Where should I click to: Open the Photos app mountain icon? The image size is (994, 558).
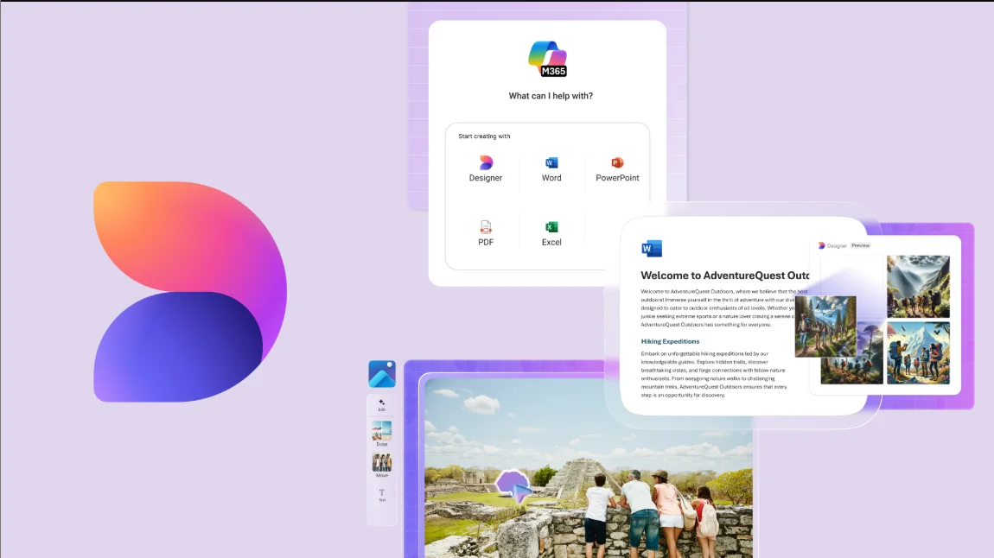(x=382, y=374)
